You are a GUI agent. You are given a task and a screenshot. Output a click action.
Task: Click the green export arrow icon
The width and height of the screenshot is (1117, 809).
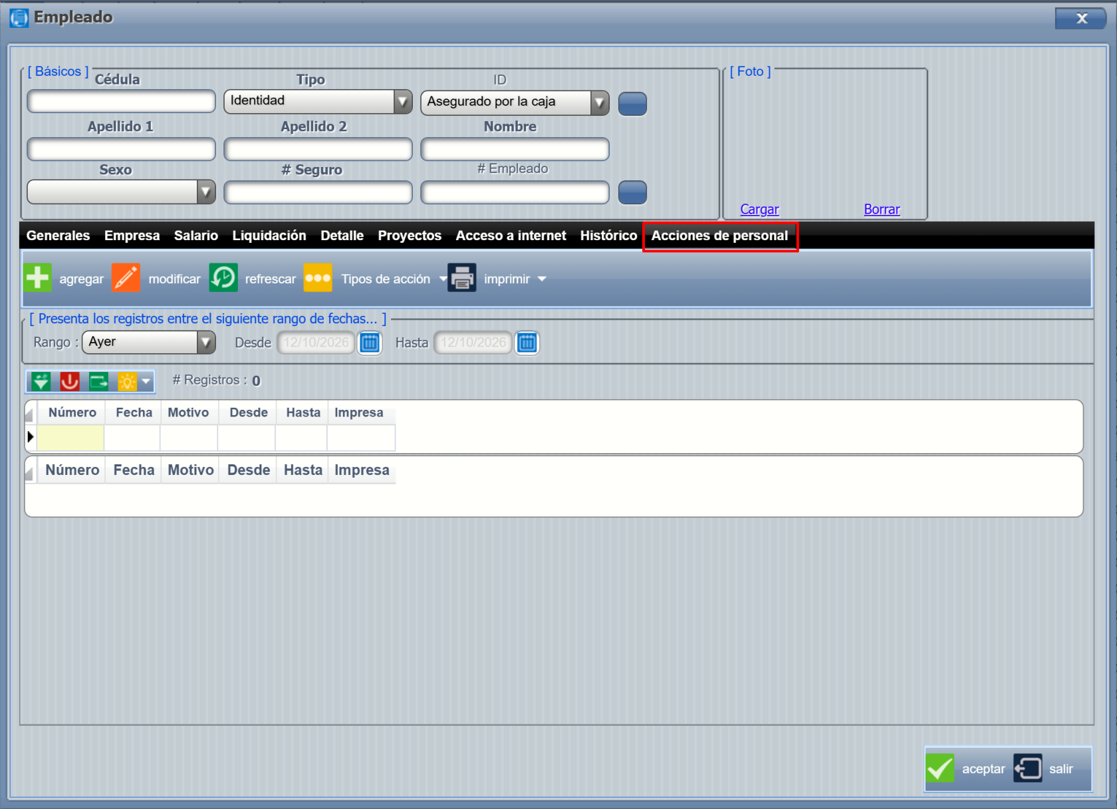pos(98,381)
